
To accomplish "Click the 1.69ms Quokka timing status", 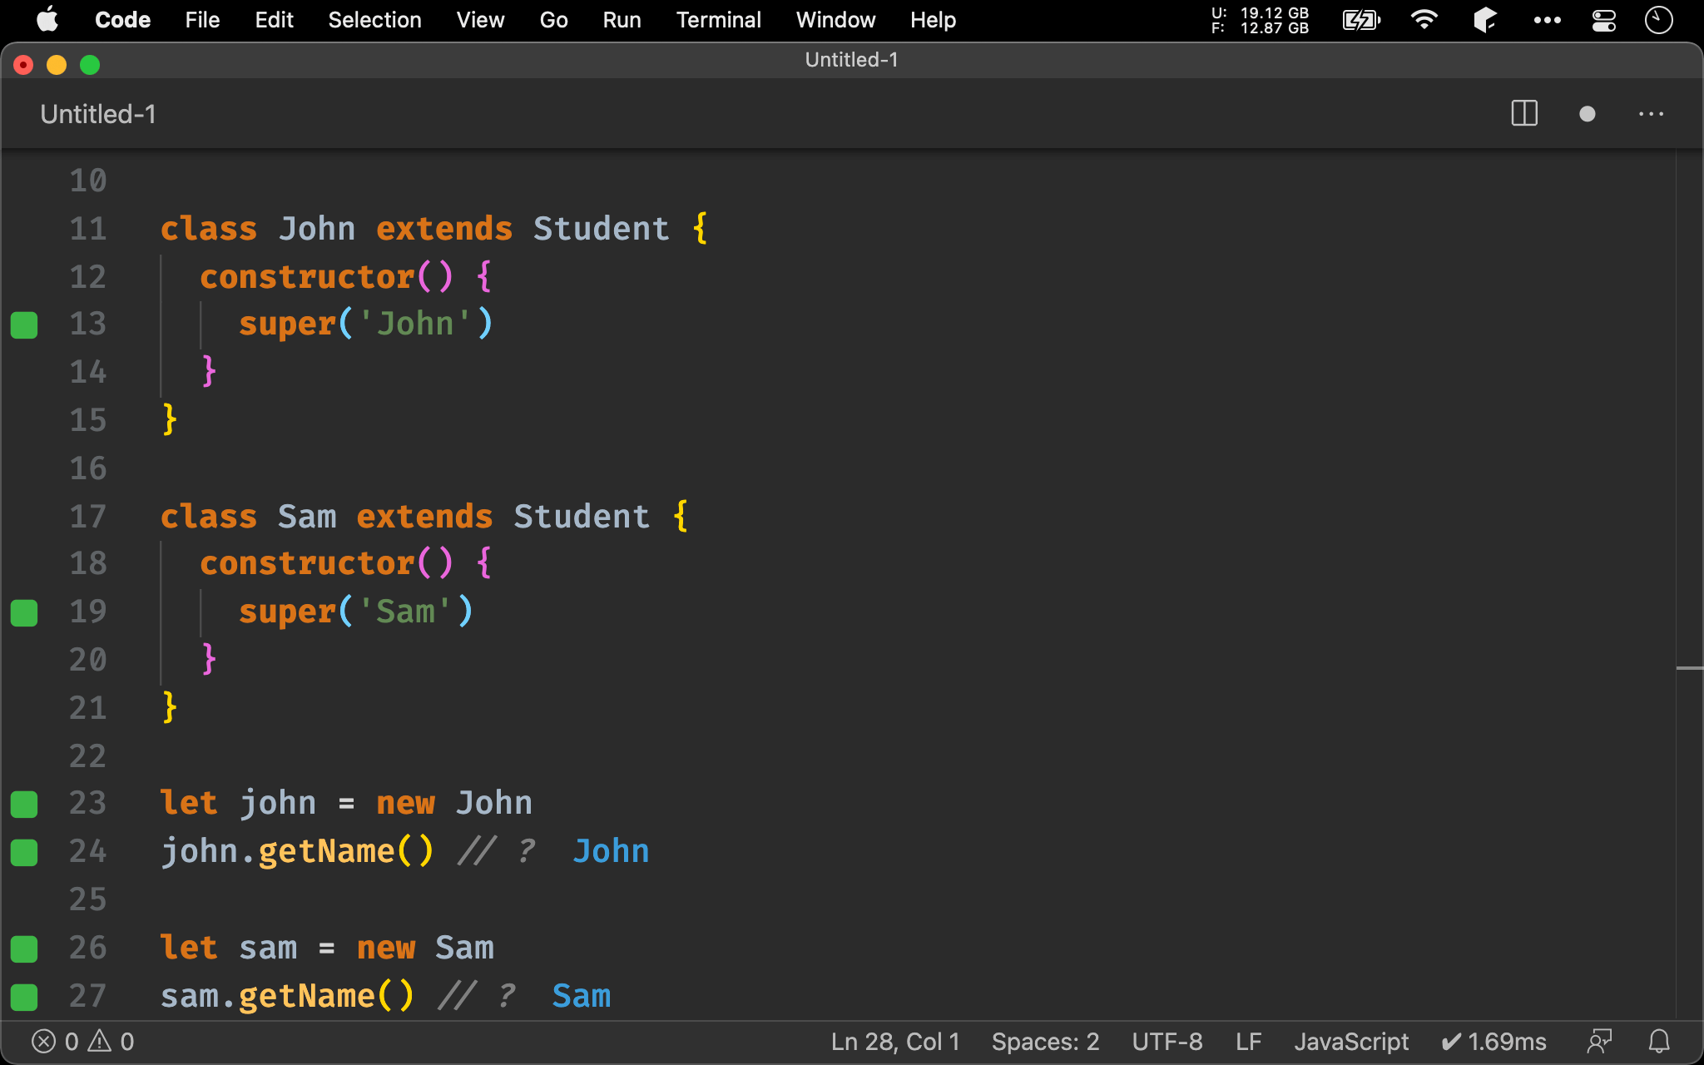I will [1493, 1041].
